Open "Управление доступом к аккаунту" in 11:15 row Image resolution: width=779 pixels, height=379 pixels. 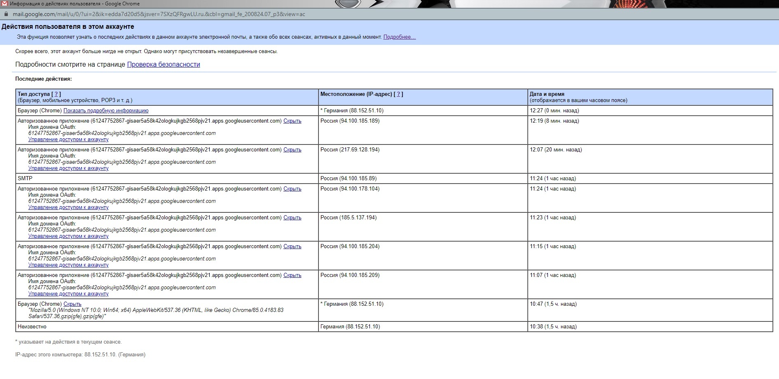[68, 265]
